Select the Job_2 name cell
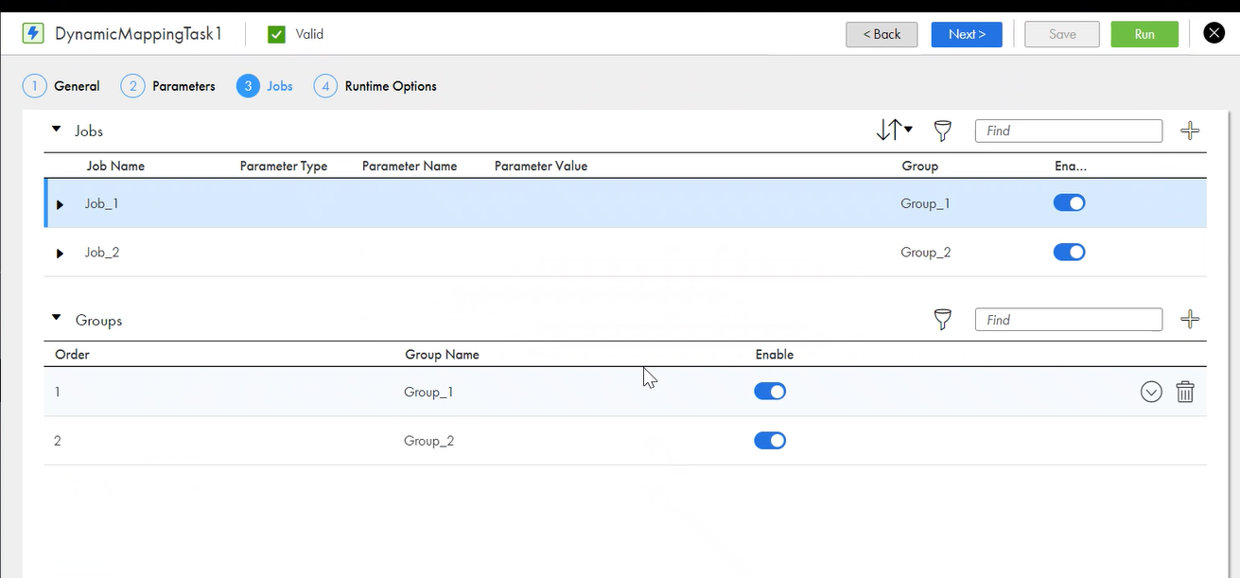 (x=102, y=253)
